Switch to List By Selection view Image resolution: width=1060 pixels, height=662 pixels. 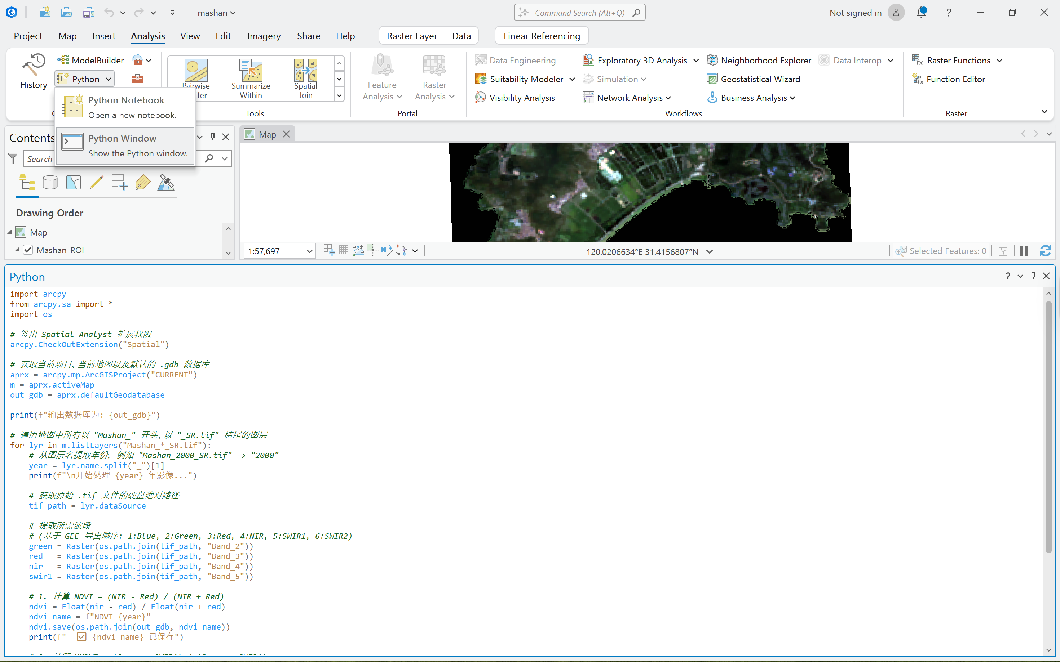pos(73,182)
